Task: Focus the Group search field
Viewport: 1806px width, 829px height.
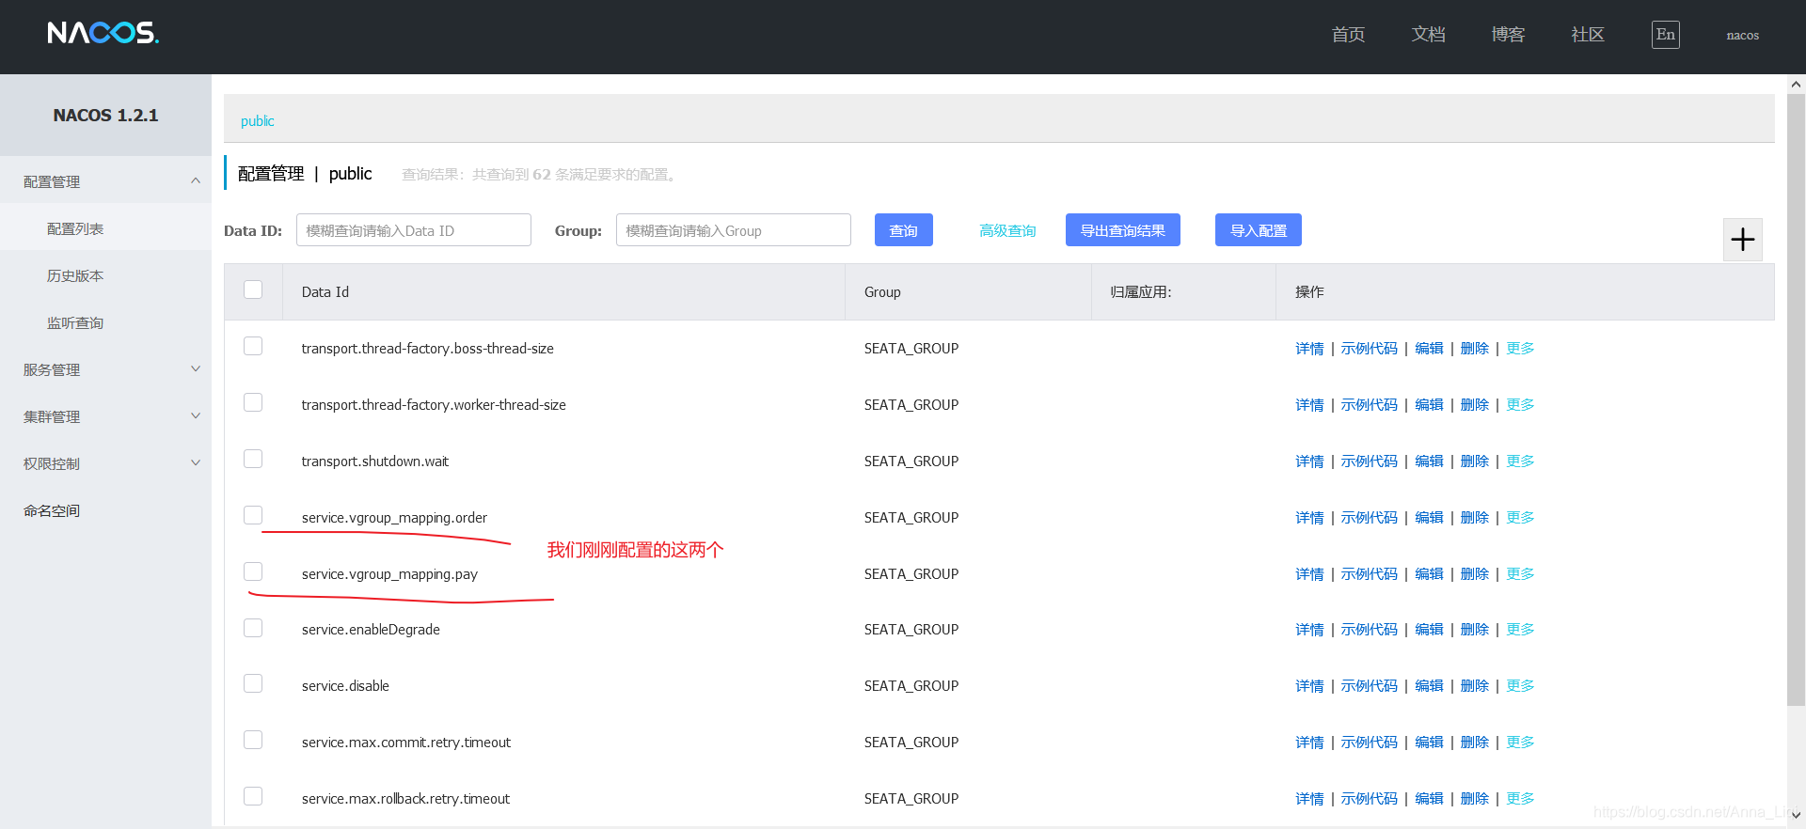Action: [734, 230]
